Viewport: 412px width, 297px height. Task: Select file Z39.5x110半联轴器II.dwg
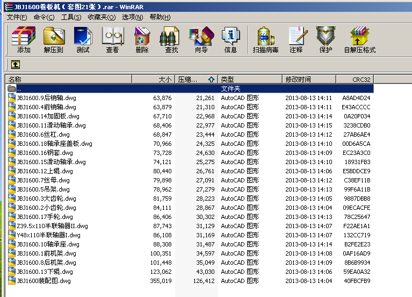click(x=53, y=226)
